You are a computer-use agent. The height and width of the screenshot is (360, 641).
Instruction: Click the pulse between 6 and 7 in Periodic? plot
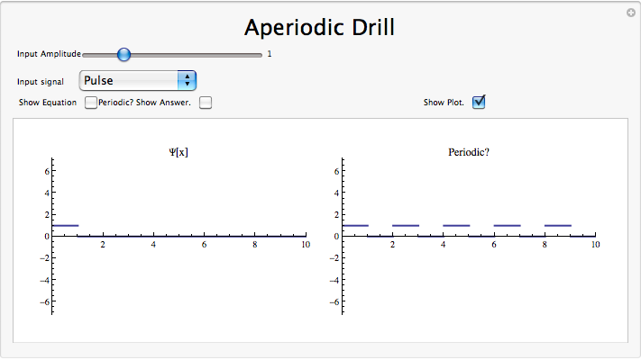pos(507,225)
